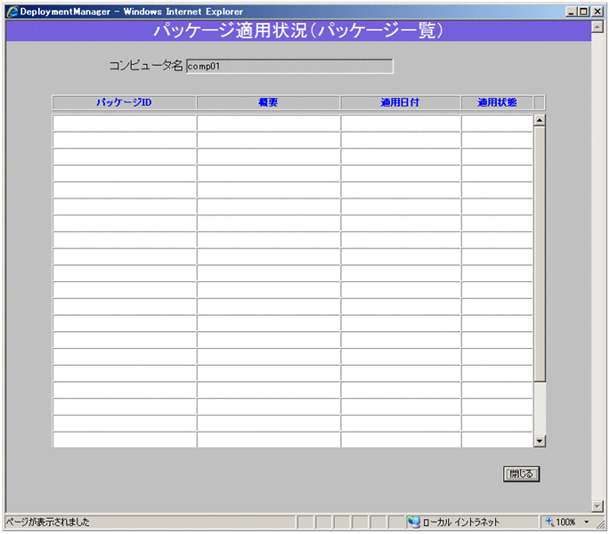Sort by 適用日付 column header
This screenshot has width=610, height=534.
pyautogui.click(x=401, y=102)
